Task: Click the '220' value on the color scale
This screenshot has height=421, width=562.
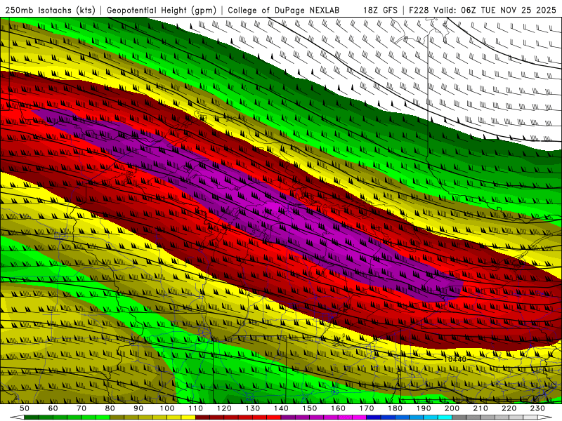Action: [x=509, y=408]
